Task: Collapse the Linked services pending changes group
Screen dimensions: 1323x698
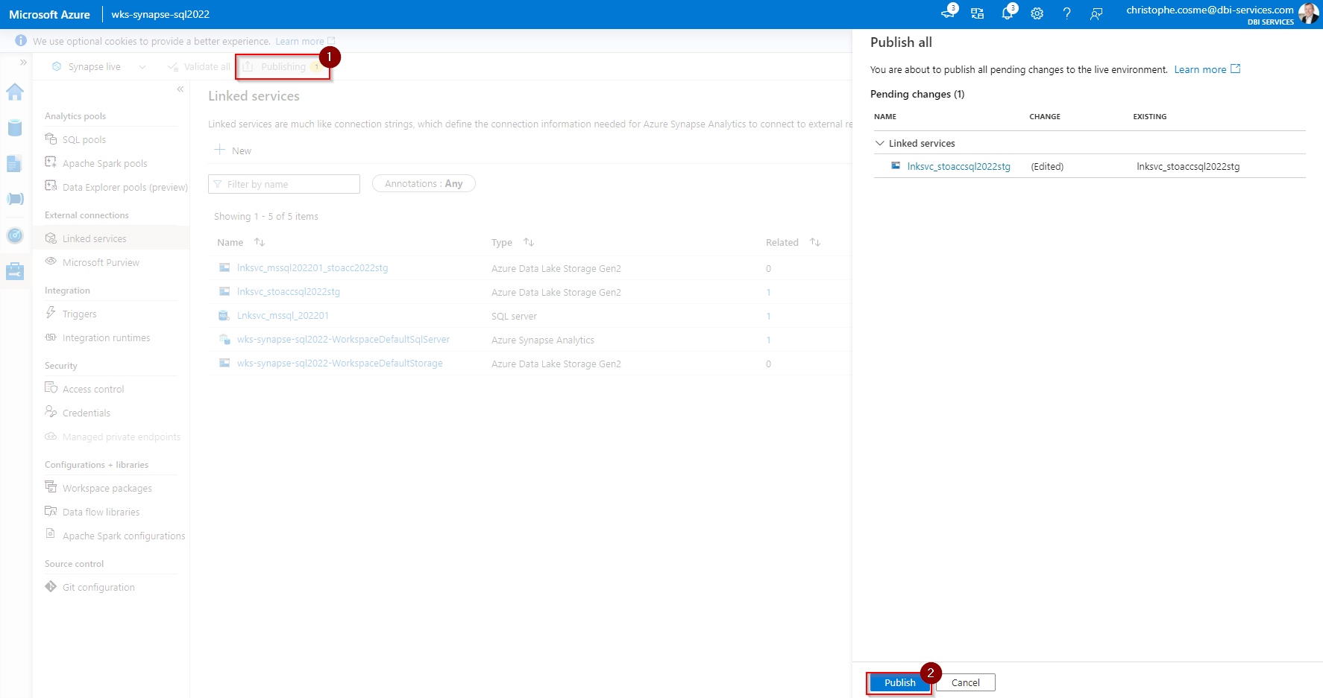Action: (880, 143)
